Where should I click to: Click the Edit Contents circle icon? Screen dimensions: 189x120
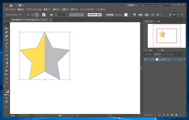tap(32, 15)
